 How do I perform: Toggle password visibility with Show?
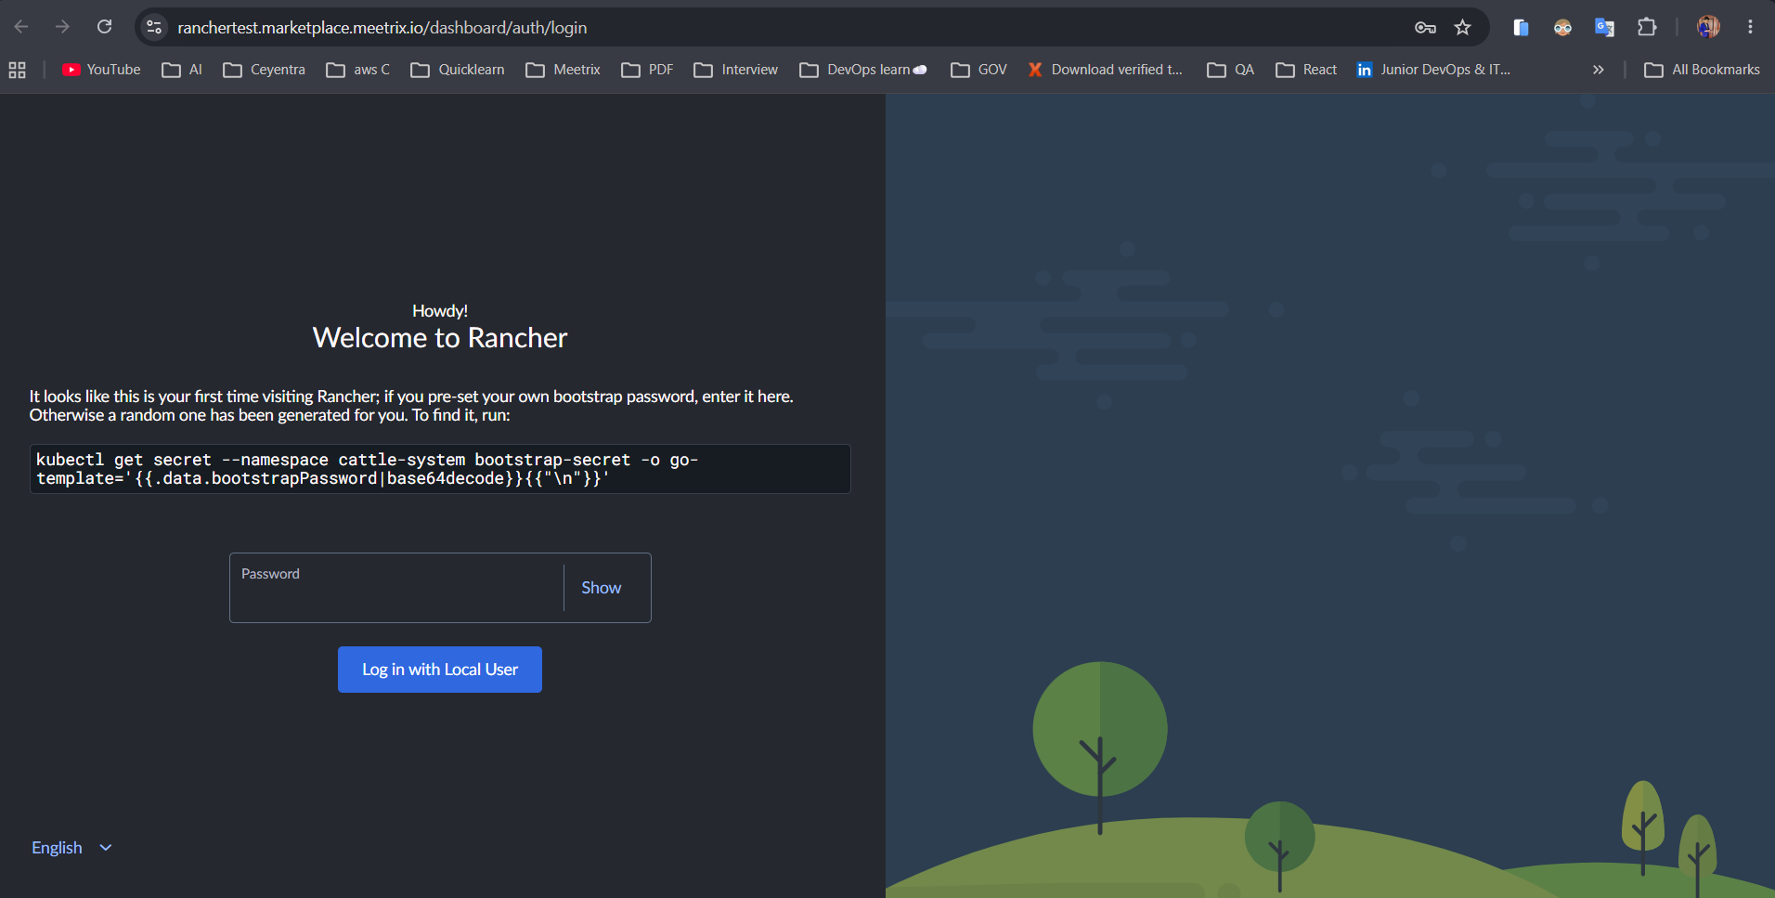pos(602,588)
